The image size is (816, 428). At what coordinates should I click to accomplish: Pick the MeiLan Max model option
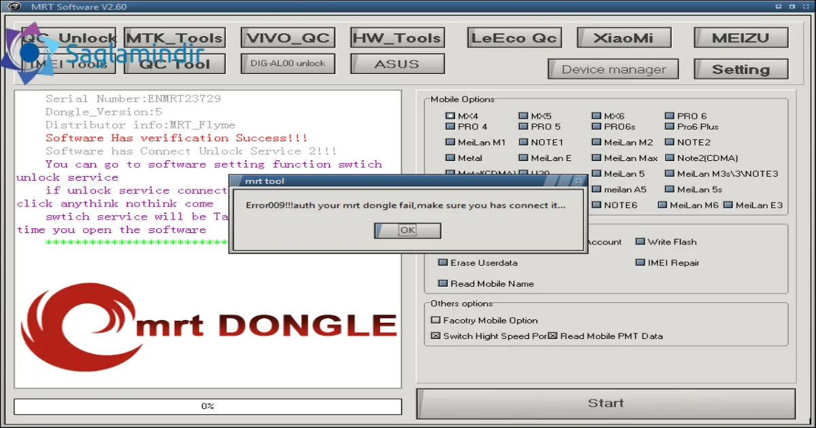[625, 158]
